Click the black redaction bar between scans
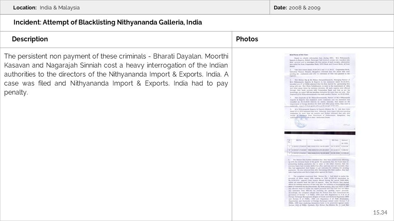Viewport: 394px width, 221px height. pos(320,133)
